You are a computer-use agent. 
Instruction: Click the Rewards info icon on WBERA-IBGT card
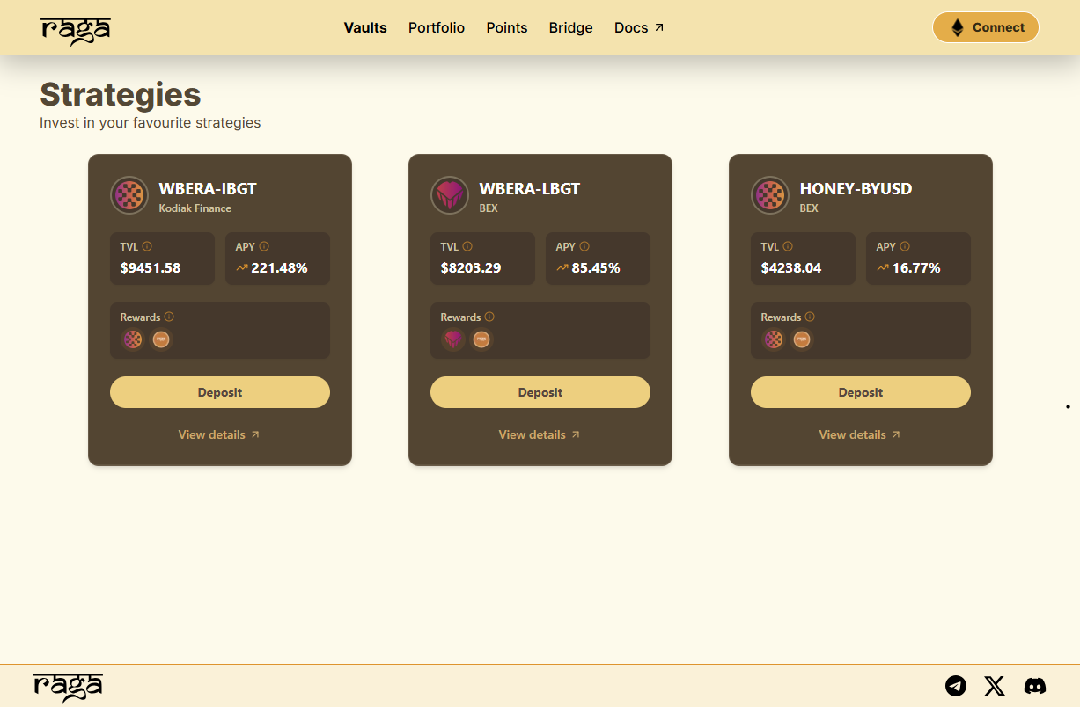pos(169,317)
